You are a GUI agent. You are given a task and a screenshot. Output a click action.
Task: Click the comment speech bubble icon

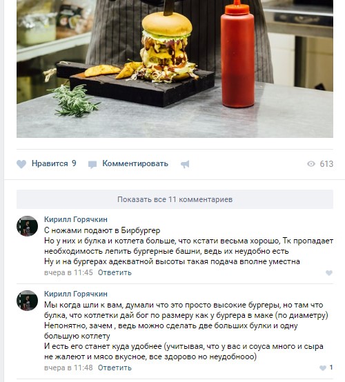pyautogui.click(x=92, y=165)
